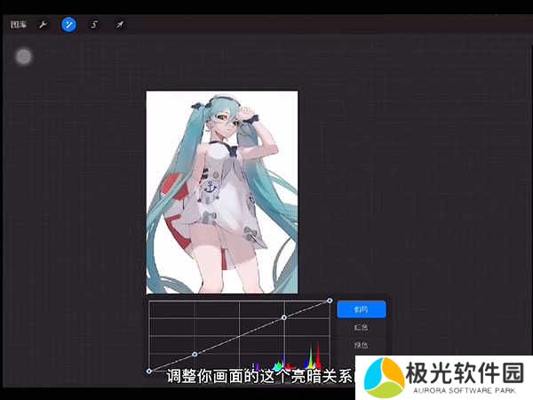
Task: Select the bottom-left curve endpoint
Action: click(148, 371)
